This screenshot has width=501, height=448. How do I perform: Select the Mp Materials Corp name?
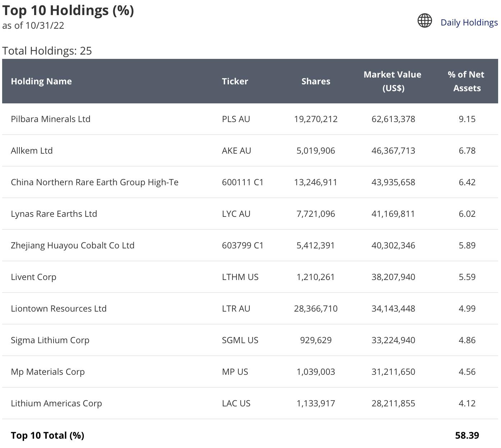pyautogui.click(x=48, y=372)
